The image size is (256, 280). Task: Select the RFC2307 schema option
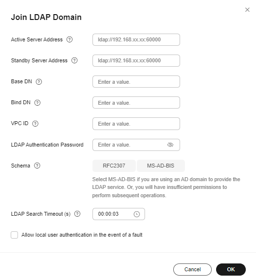pyautogui.click(x=114, y=166)
